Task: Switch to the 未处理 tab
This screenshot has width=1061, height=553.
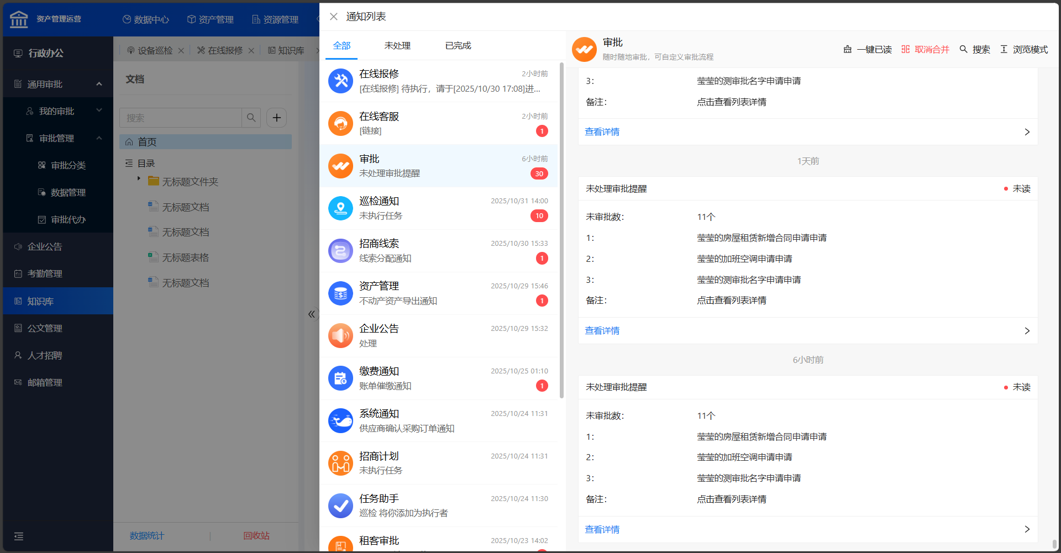Action: (x=397, y=46)
